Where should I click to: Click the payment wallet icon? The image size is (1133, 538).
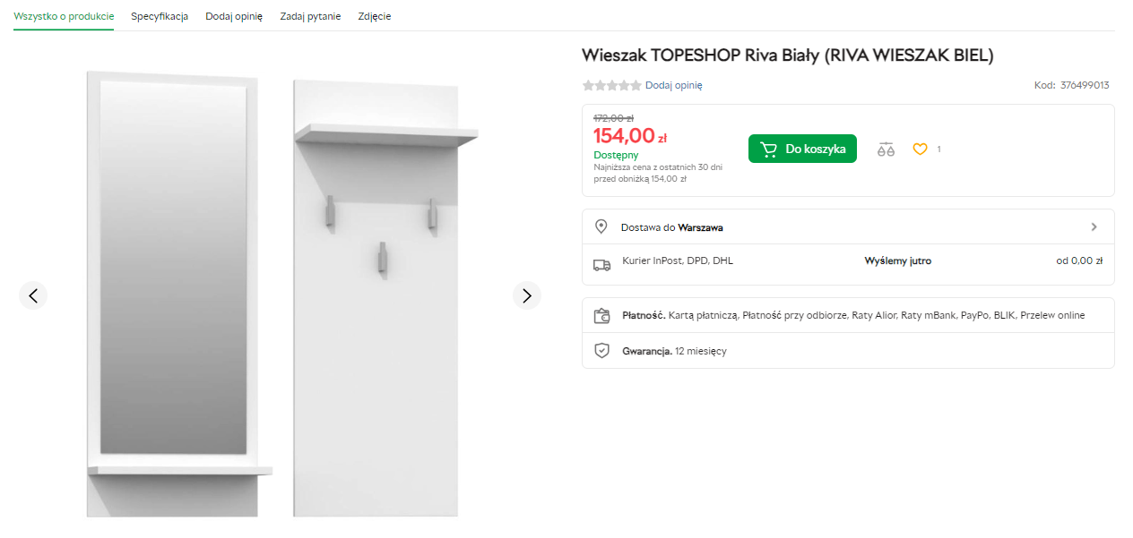(x=601, y=315)
